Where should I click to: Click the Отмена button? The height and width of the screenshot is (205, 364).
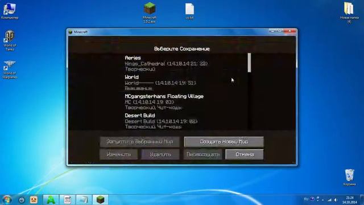click(245, 154)
